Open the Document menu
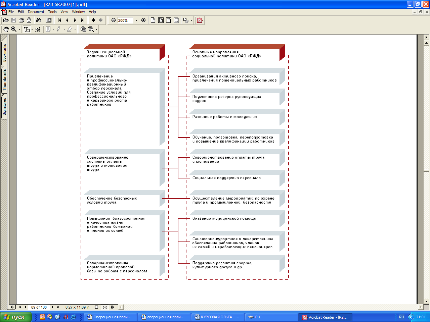Screen dimensions: 430x322 (36, 12)
